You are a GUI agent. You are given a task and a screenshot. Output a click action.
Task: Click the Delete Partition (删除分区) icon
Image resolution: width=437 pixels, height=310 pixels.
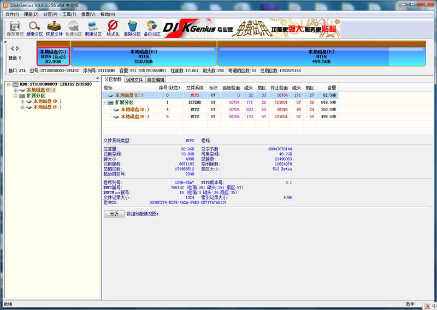[x=132, y=28]
